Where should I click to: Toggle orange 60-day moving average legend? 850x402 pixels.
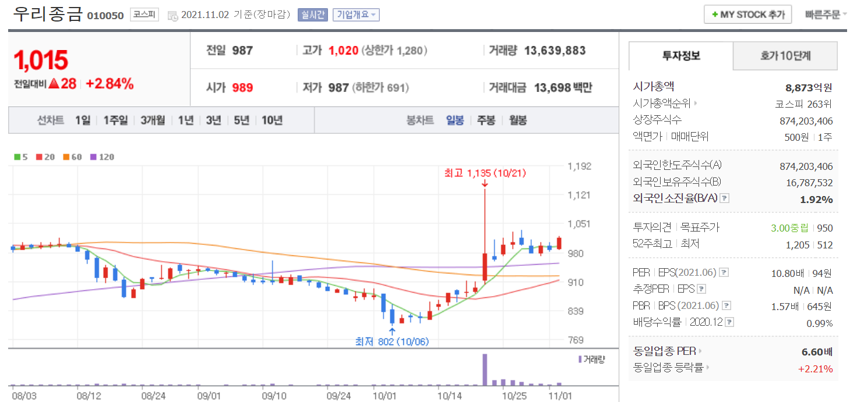(x=73, y=157)
